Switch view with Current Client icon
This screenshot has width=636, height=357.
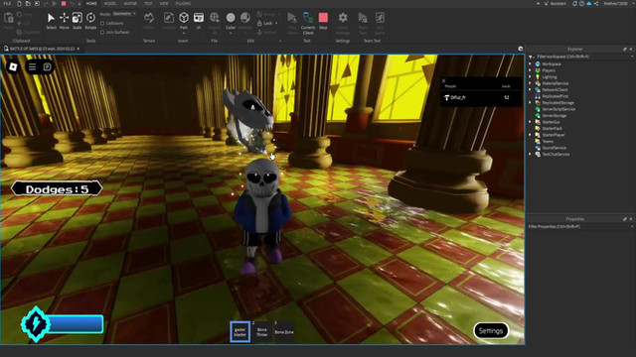pos(308,18)
